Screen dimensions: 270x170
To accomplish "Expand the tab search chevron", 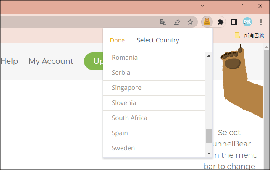I will (202, 6).
